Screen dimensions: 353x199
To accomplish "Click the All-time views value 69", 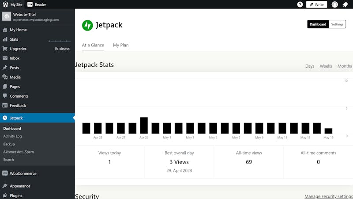I will tap(249, 162).
